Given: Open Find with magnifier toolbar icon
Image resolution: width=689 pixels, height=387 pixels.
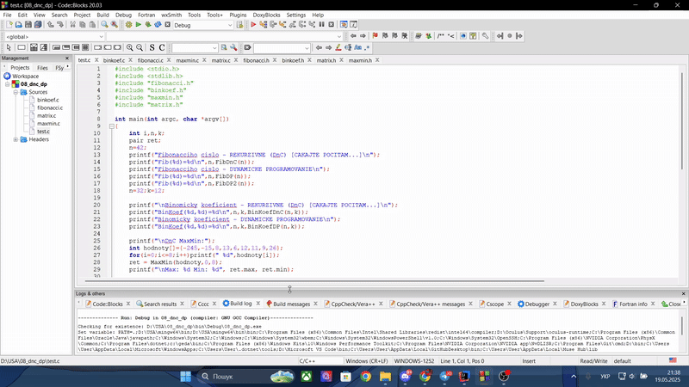Looking at the screenshot, I should click(104, 25).
